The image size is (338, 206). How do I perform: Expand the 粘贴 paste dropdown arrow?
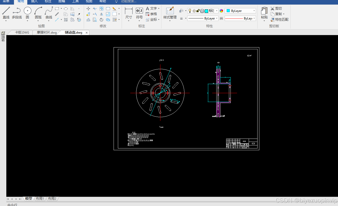264,21
